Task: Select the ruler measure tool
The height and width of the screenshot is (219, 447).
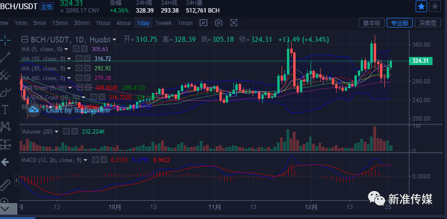Action: (x=5, y=185)
